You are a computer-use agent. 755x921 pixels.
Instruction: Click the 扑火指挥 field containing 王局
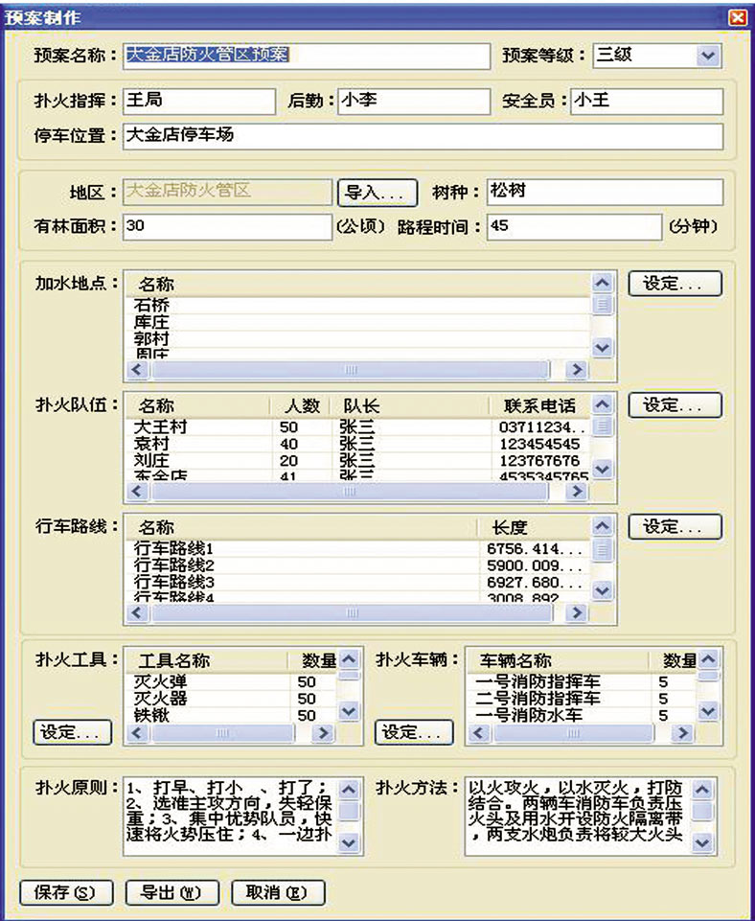tap(199, 101)
